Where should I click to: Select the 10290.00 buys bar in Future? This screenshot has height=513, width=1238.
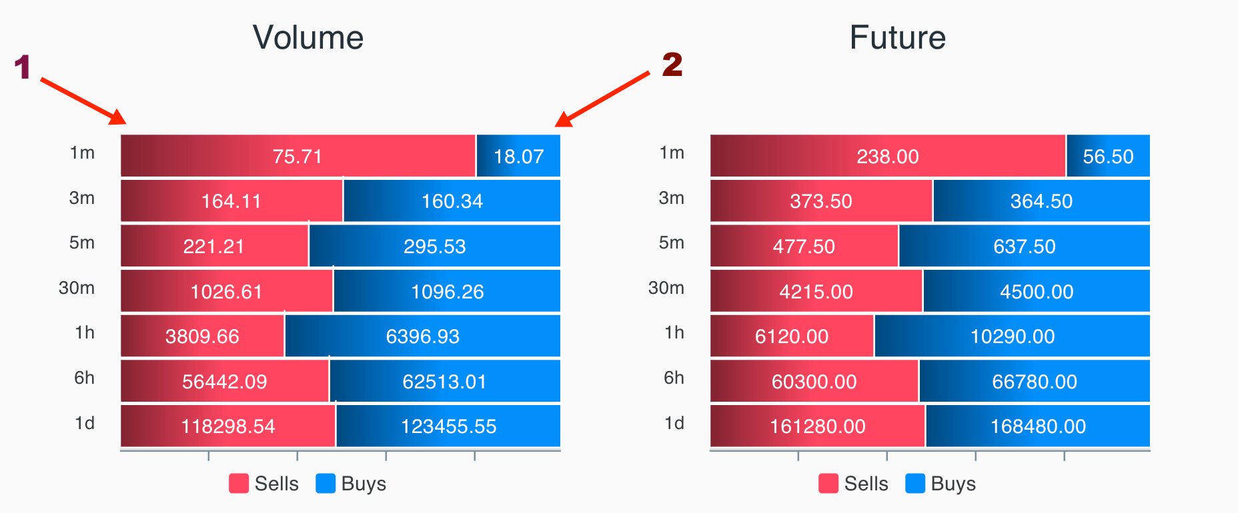tap(1013, 336)
